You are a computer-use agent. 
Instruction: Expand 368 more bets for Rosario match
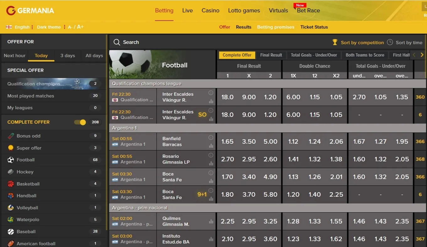[420, 159]
